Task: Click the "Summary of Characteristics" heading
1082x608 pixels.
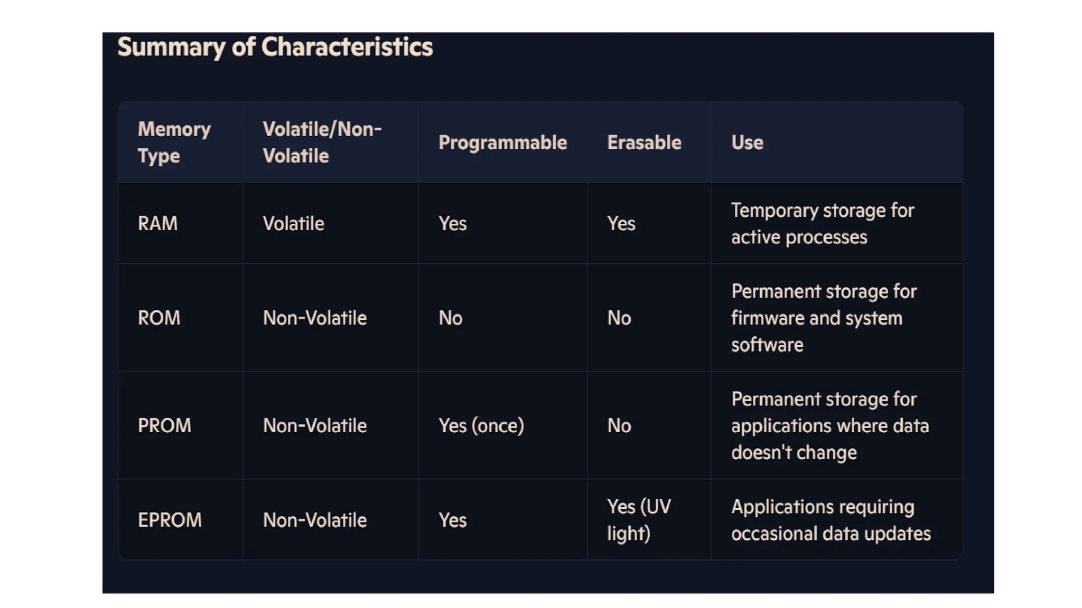Action: click(x=275, y=47)
